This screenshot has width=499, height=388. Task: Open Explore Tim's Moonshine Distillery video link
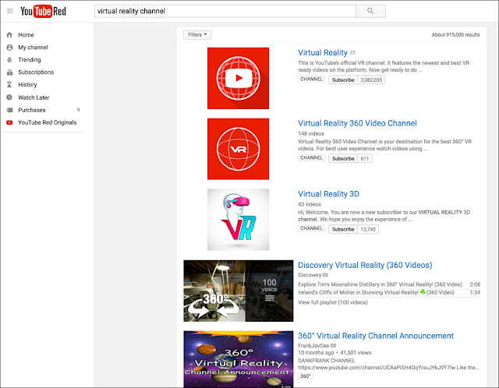[x=380, y=284]
